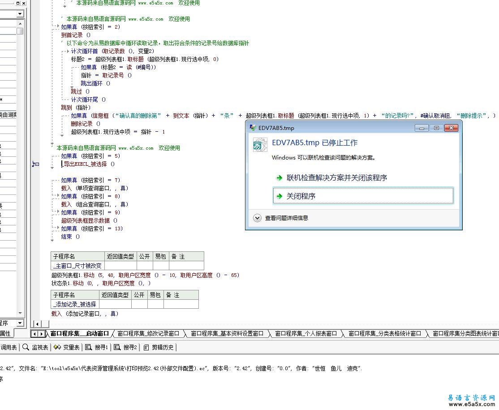Open the 剪辑历史 clipboard history tab

(x=159, y=347)
